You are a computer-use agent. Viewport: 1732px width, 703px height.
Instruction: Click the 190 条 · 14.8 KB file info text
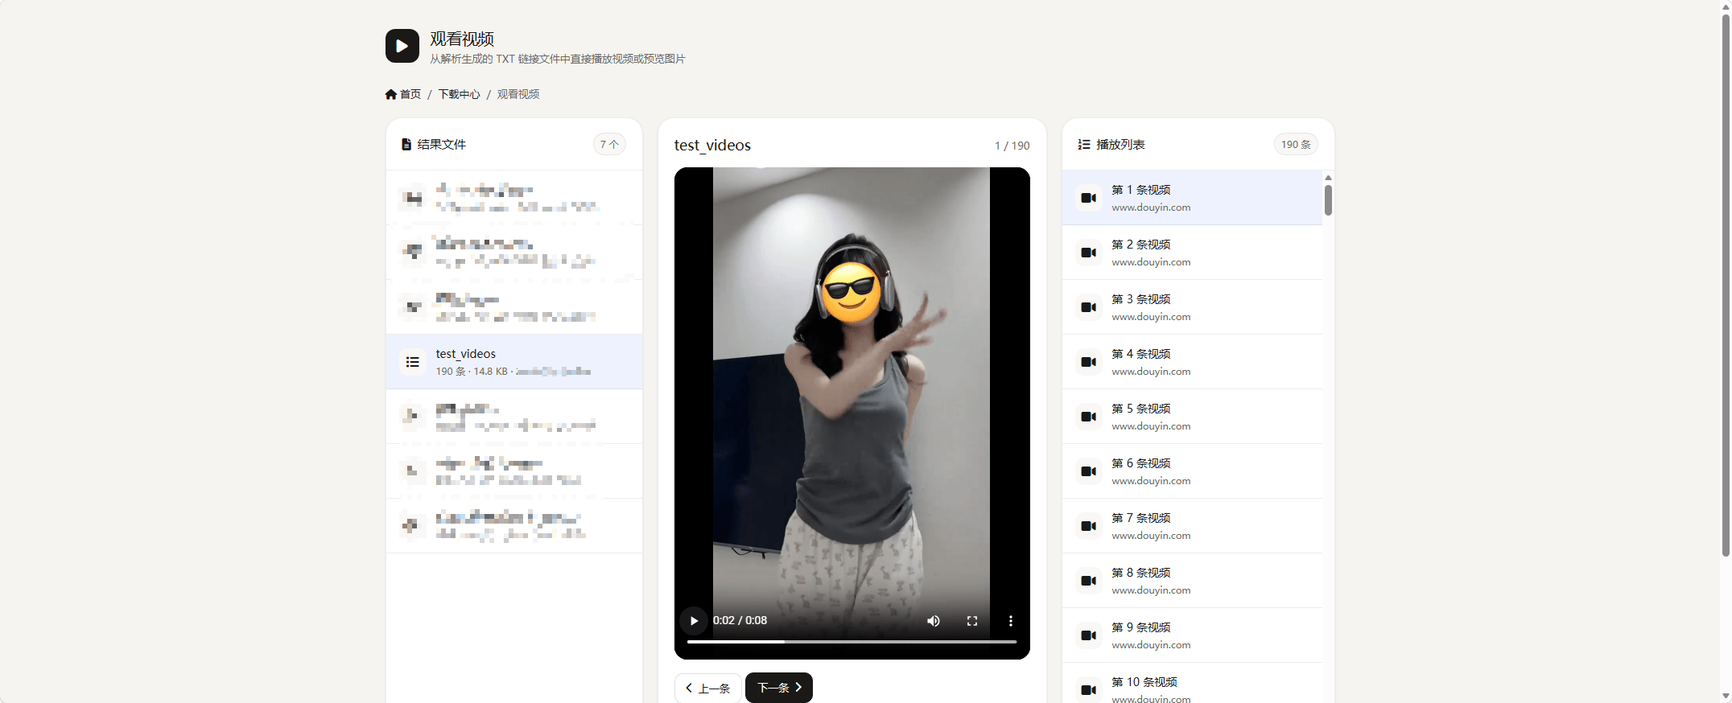pos(472,372)
